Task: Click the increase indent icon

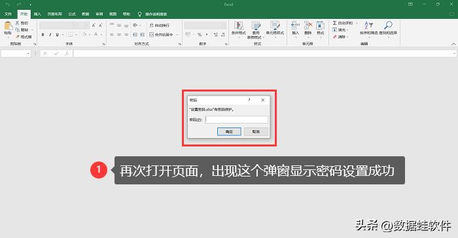Action: (142, 35)
